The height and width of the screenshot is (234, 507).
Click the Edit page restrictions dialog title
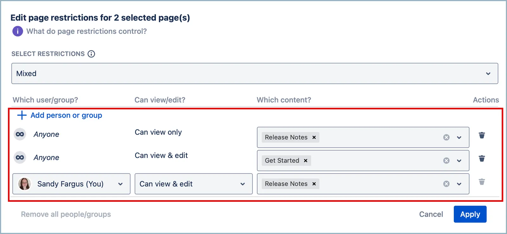(x=100, y=18)
